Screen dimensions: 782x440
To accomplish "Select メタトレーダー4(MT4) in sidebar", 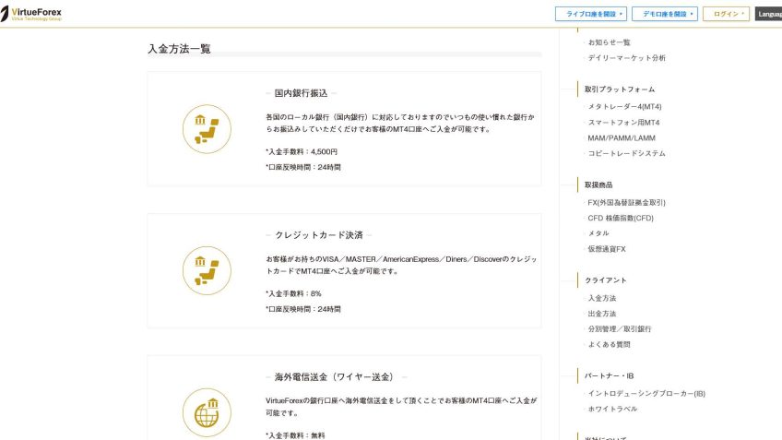I will [x=624, y=107].
